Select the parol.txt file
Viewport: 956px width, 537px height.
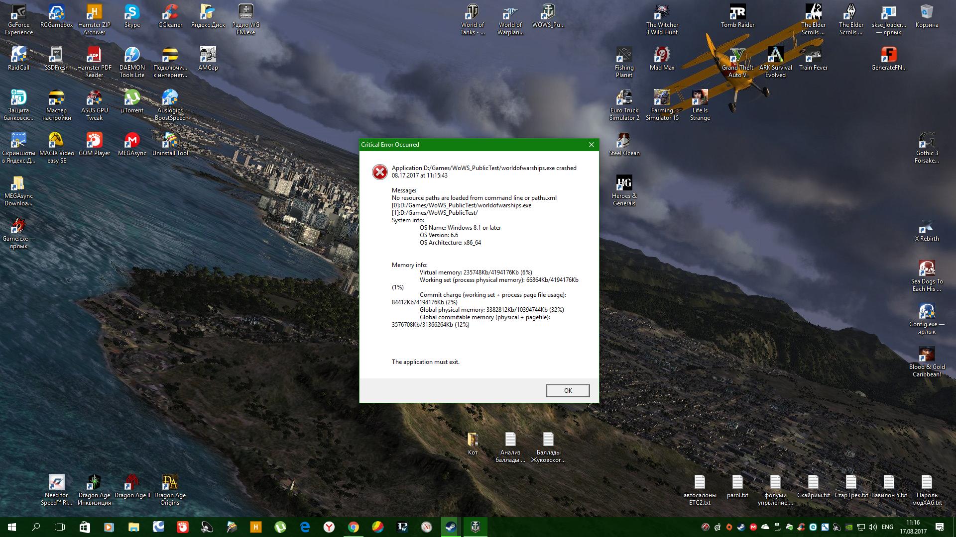point(737,487)
